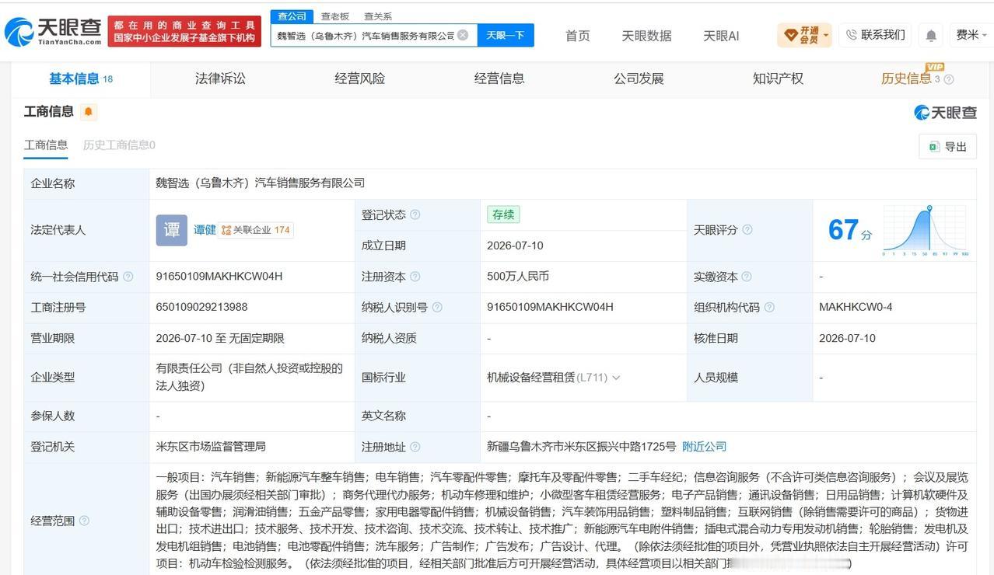The height and width of the screenshot is (575, 994).
Task: Clear the search box with the X icon
Action: [x=463, y=35]
